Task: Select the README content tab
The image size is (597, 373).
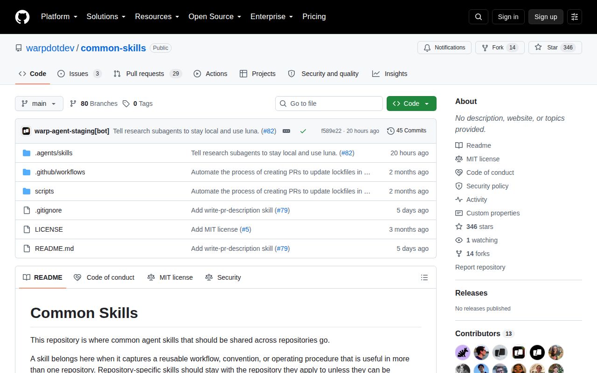Action: (x=42, y=277)
